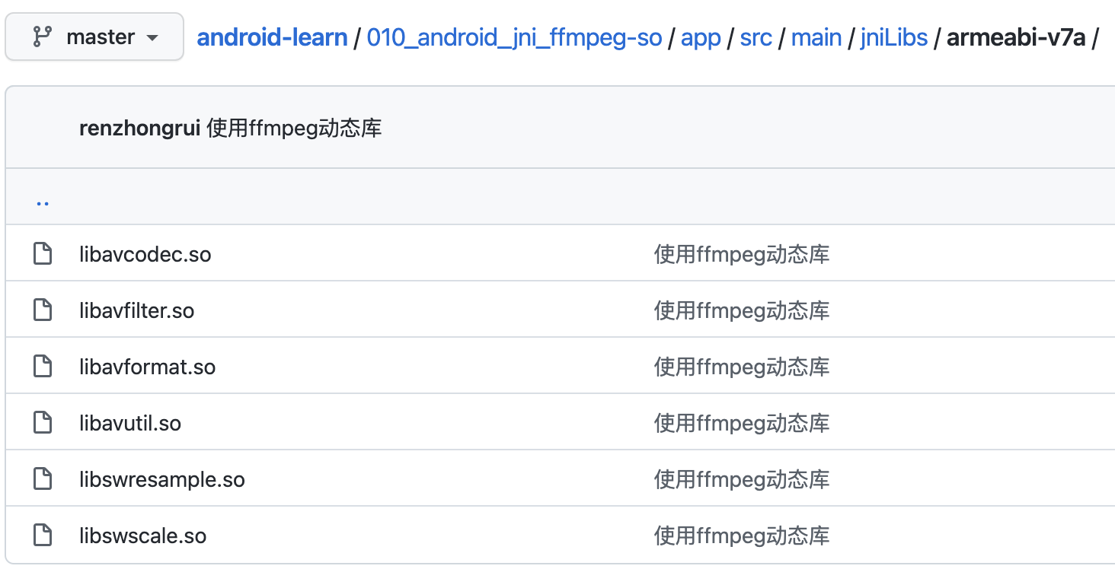Navigate to the jniLibs breadcrumb folder

pyautogui.click(x=893, y=37)
